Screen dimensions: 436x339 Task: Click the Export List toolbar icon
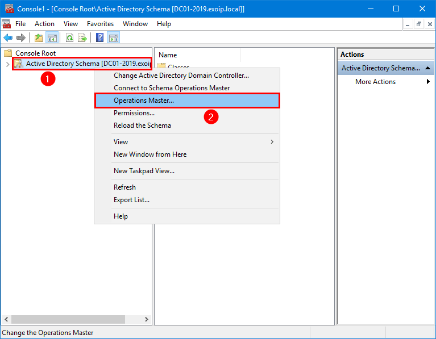coord(82,37)
